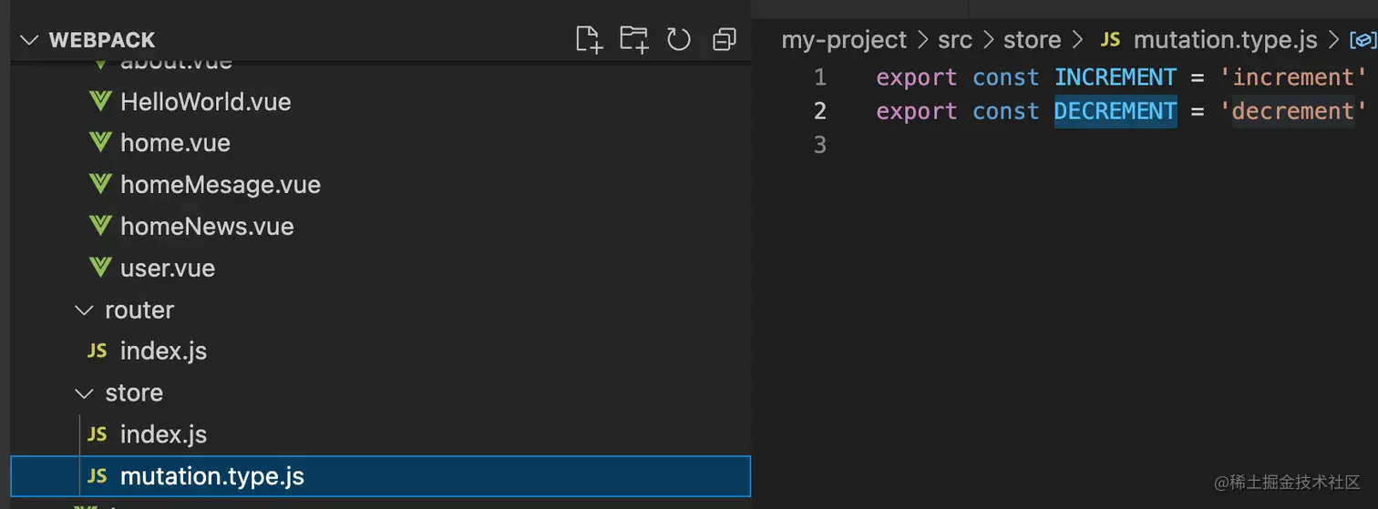Collapse the store folder
The image size is (1378, 509).
click(85, 393)
